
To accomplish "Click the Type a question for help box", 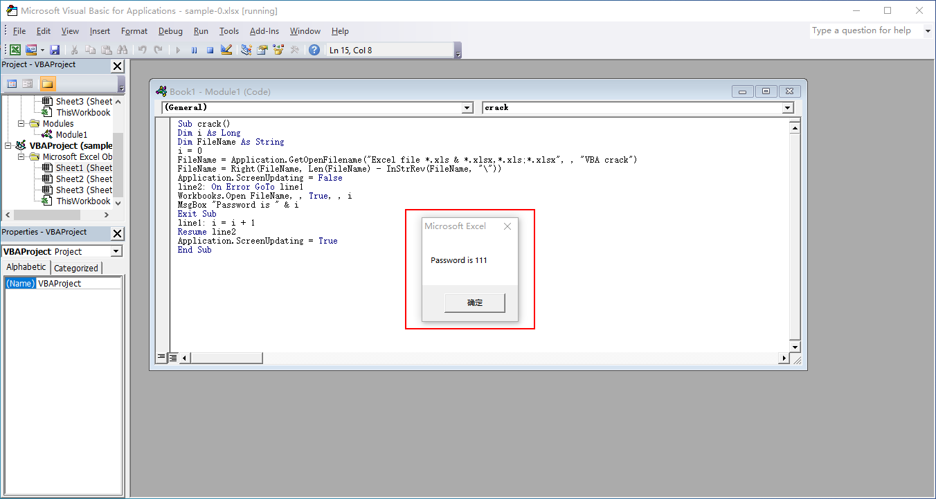I will click(865, 30).
